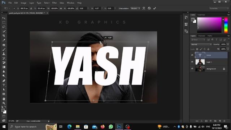Open the layer filter Kind dropdown

tap(198, 39)
